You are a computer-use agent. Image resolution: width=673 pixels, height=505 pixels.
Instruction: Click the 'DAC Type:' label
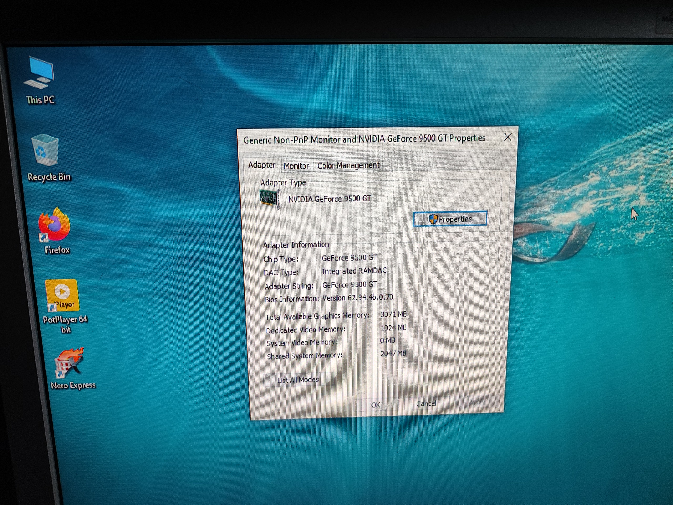coord(281,272)
